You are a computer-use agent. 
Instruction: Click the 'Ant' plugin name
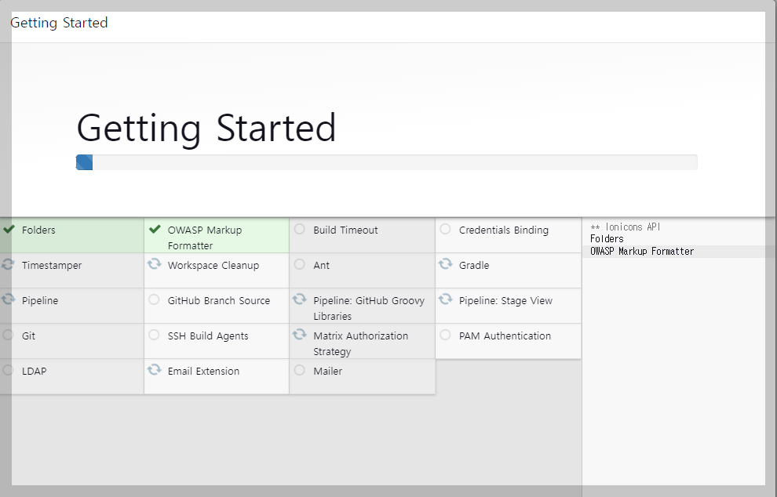[321, 265]
